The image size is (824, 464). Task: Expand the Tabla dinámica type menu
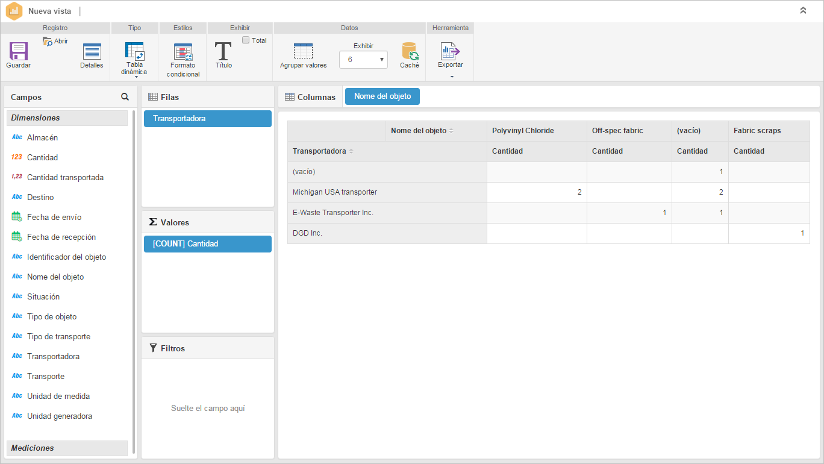[136, 77]
